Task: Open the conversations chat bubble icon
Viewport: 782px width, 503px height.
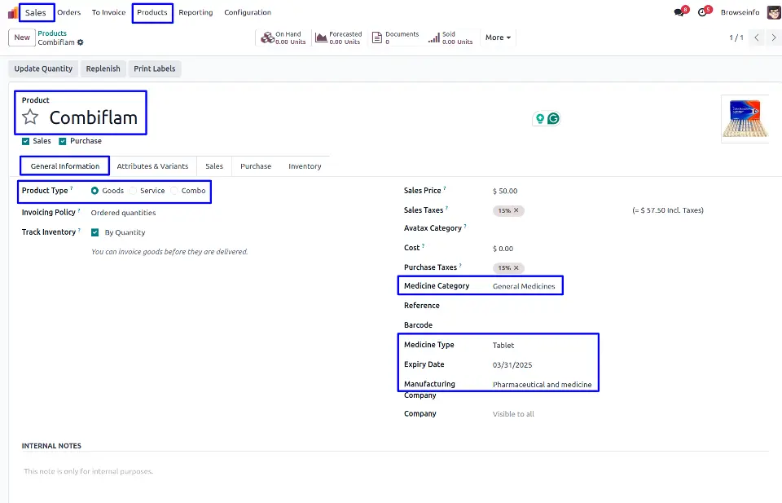Action: 679,12
